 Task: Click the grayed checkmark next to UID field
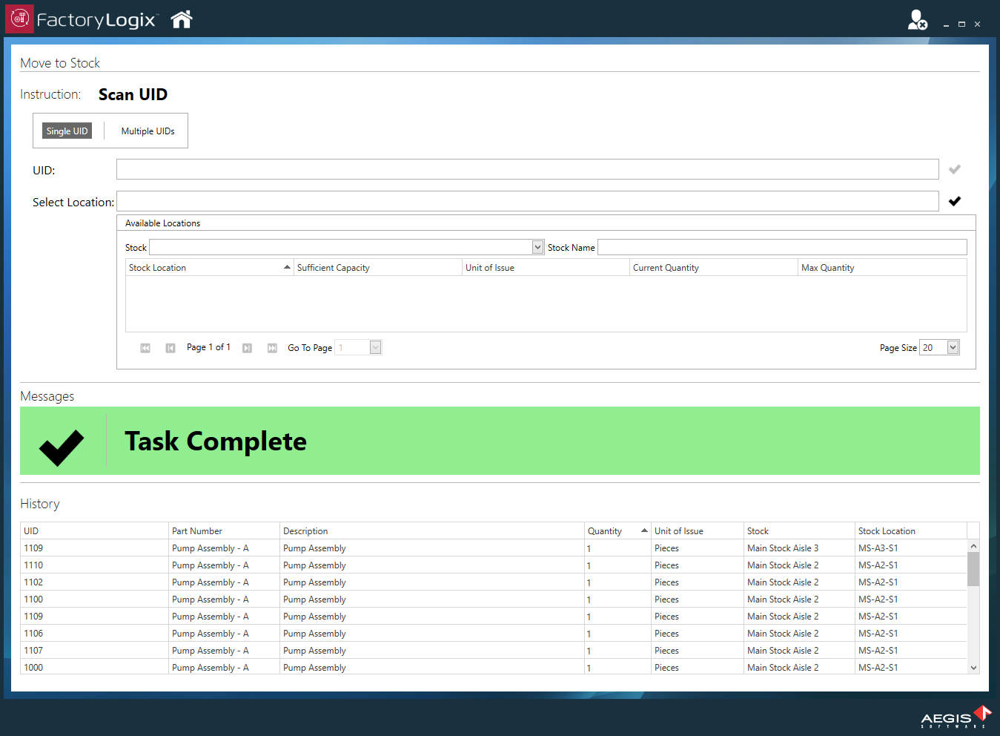[x=954, y=169]
